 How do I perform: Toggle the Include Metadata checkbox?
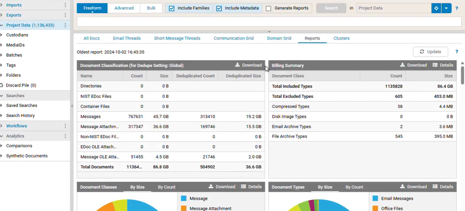[219, 8]
